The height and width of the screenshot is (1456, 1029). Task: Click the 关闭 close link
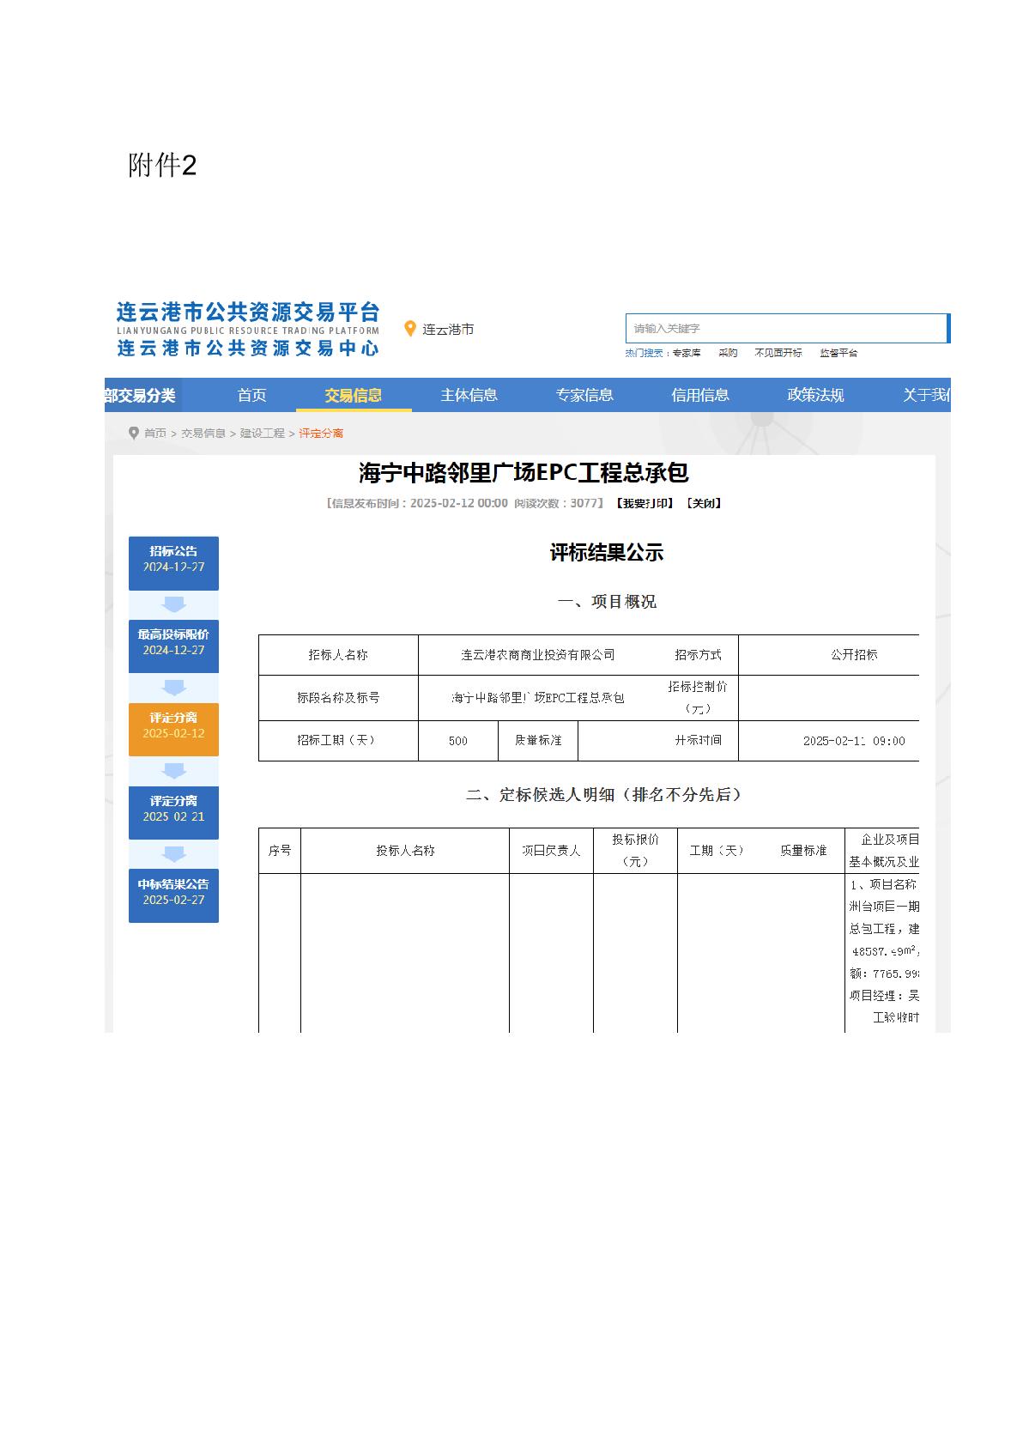pos(704,503)
